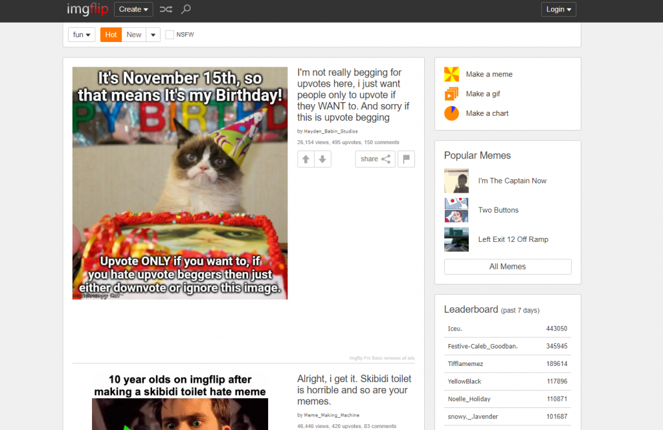Click the imgflip logo
Screen dimensions: 663x430
point(87,9)
